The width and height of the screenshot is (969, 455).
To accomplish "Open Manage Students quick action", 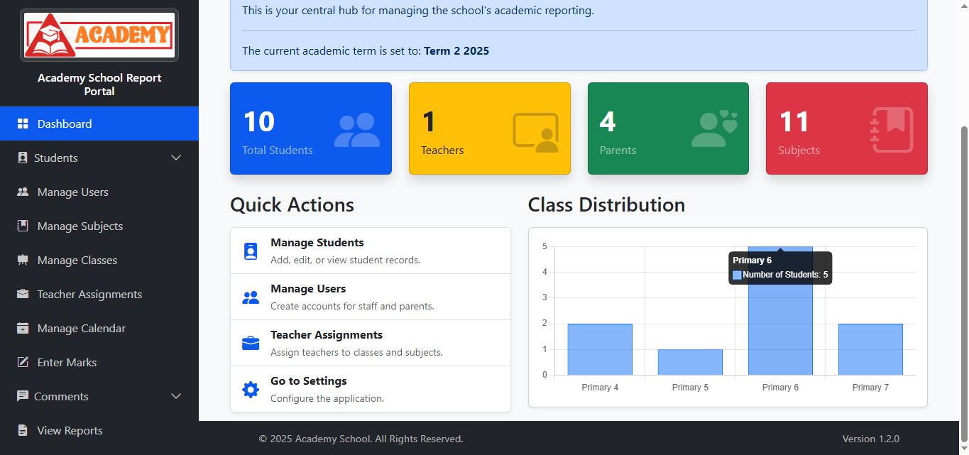I will coord(370,251).
